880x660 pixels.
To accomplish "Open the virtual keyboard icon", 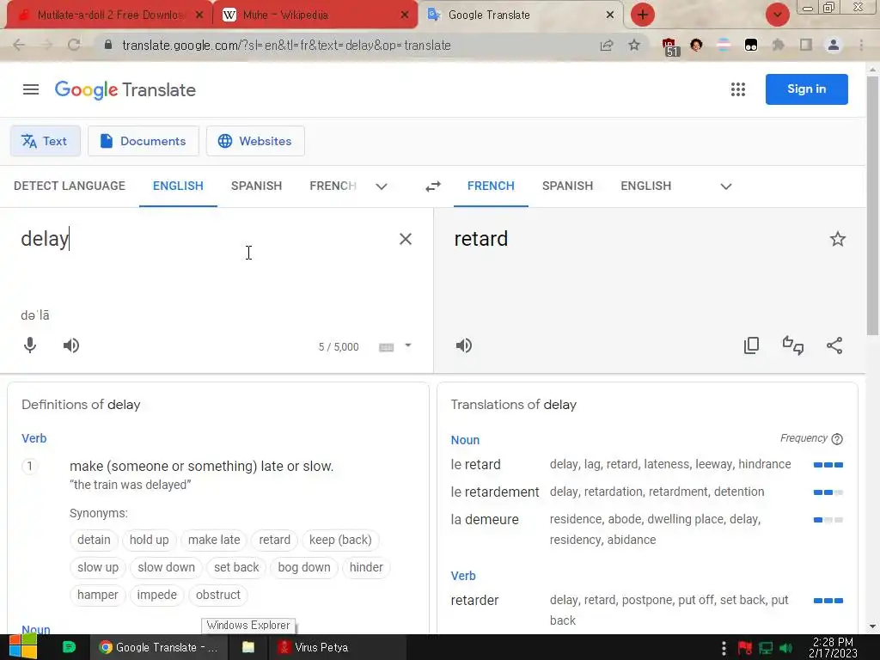I will tap(386, 347).
